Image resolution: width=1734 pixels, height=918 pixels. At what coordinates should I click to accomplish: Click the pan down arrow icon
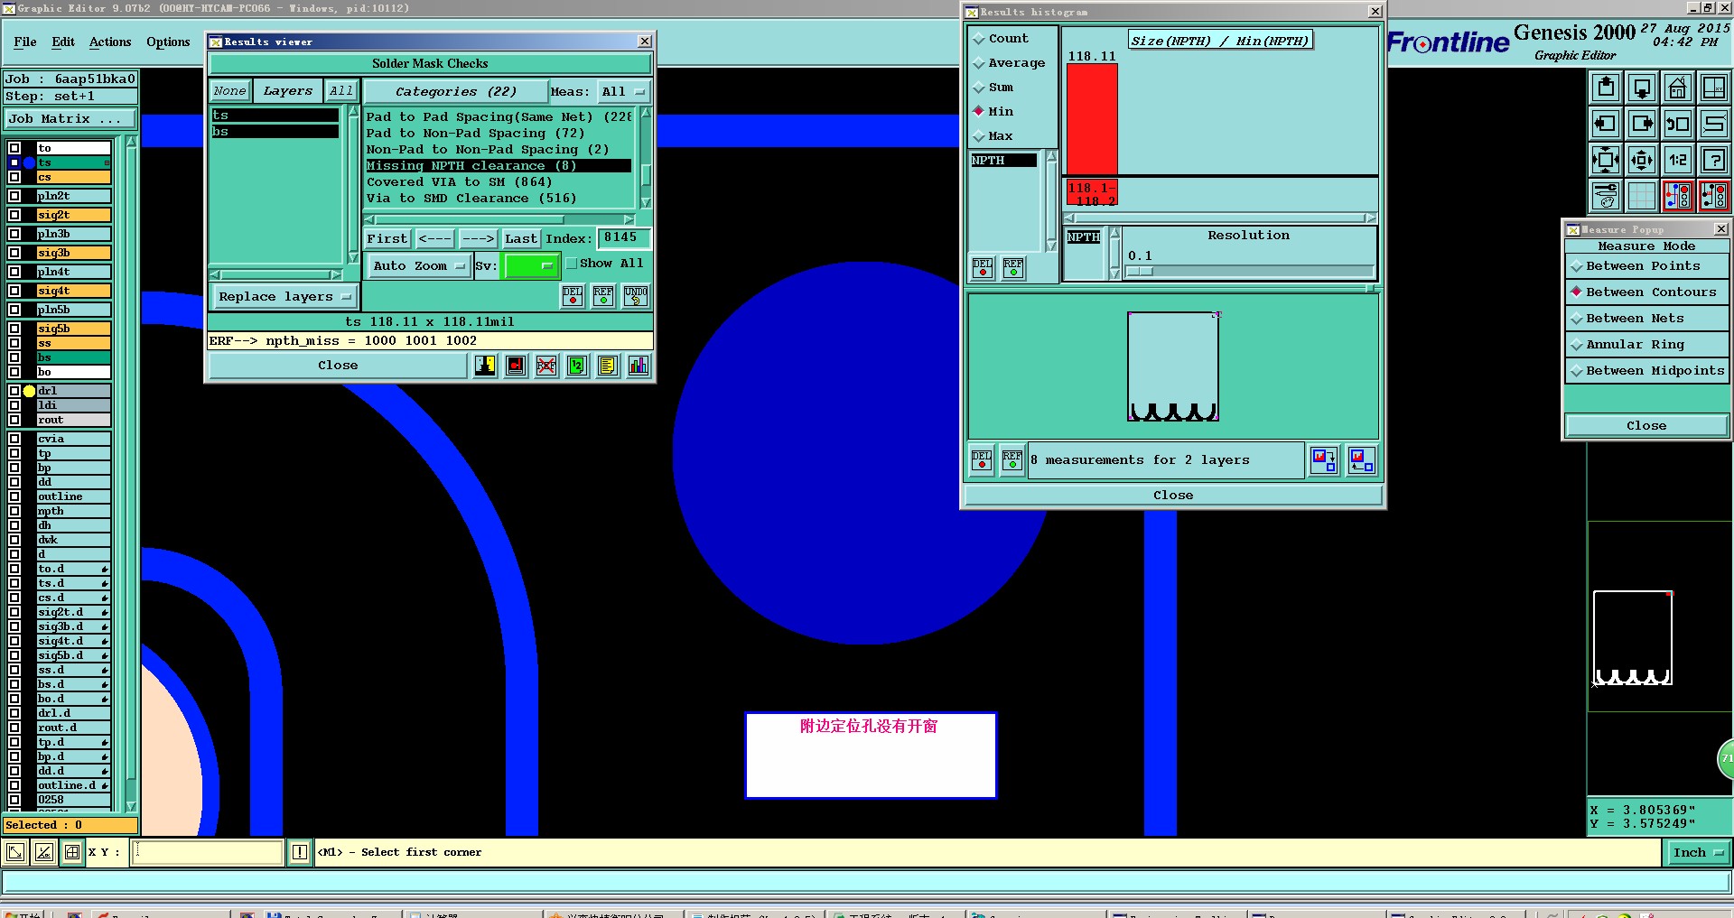(1642, 88)
